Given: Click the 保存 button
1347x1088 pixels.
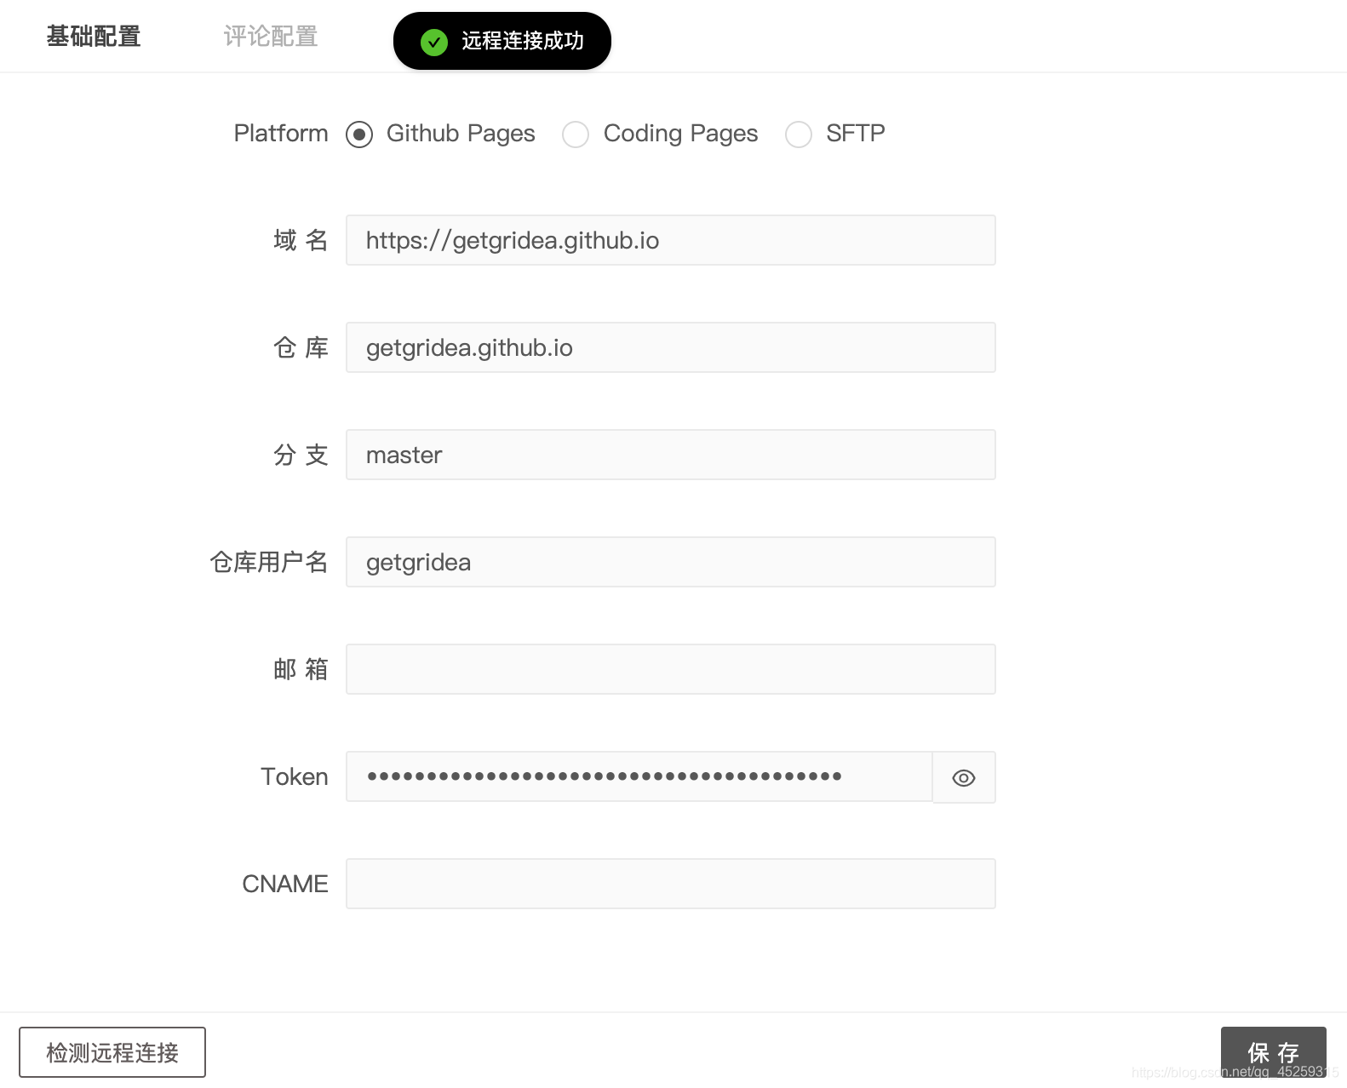Looking at the screenshot, I should coord(1273,1052).
